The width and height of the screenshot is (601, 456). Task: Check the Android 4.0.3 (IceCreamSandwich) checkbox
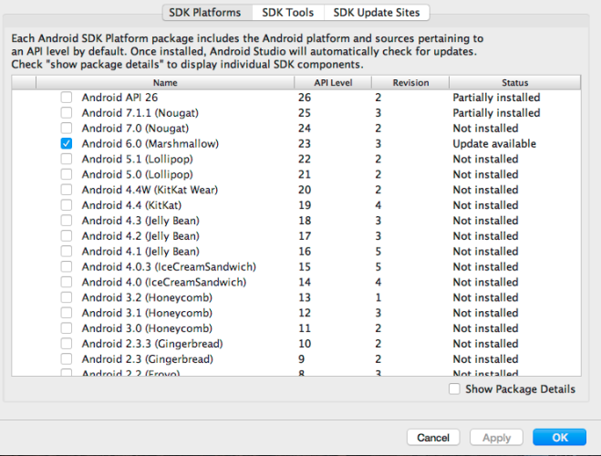pyautogui.click(x=67, y=266)
